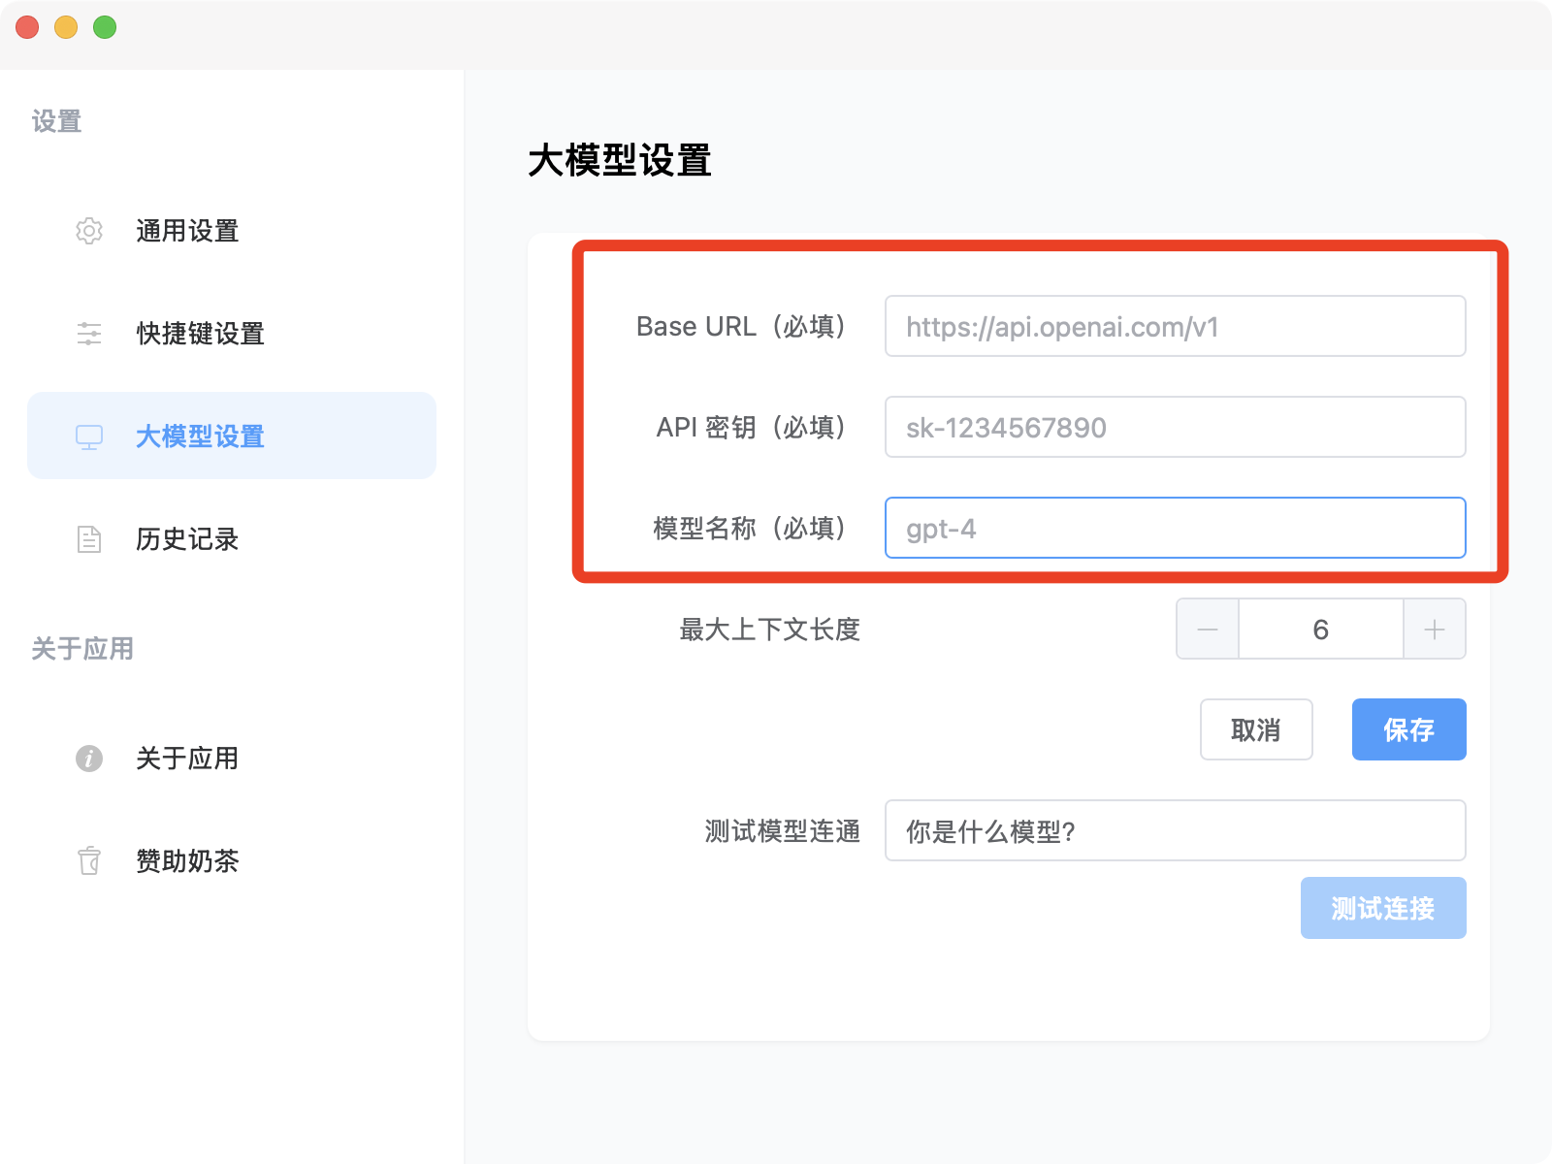1552x1164 pixels.
Task: Open the 关于应用 menu entry
Action: point(232,759)
